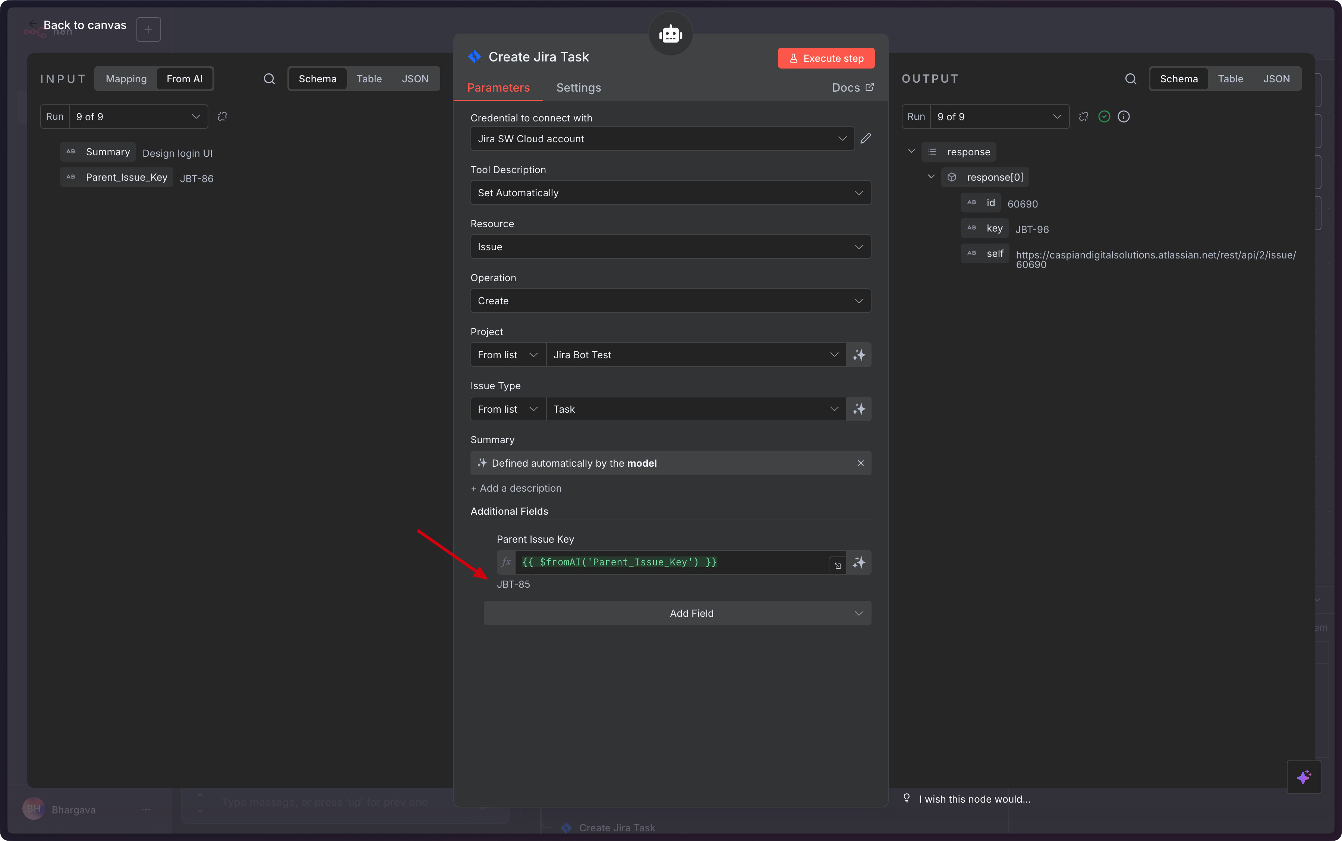The height and width of the screenshot is (841, 1342).
Task: Search the INPUT panel data
Action: tap(269, 79)
